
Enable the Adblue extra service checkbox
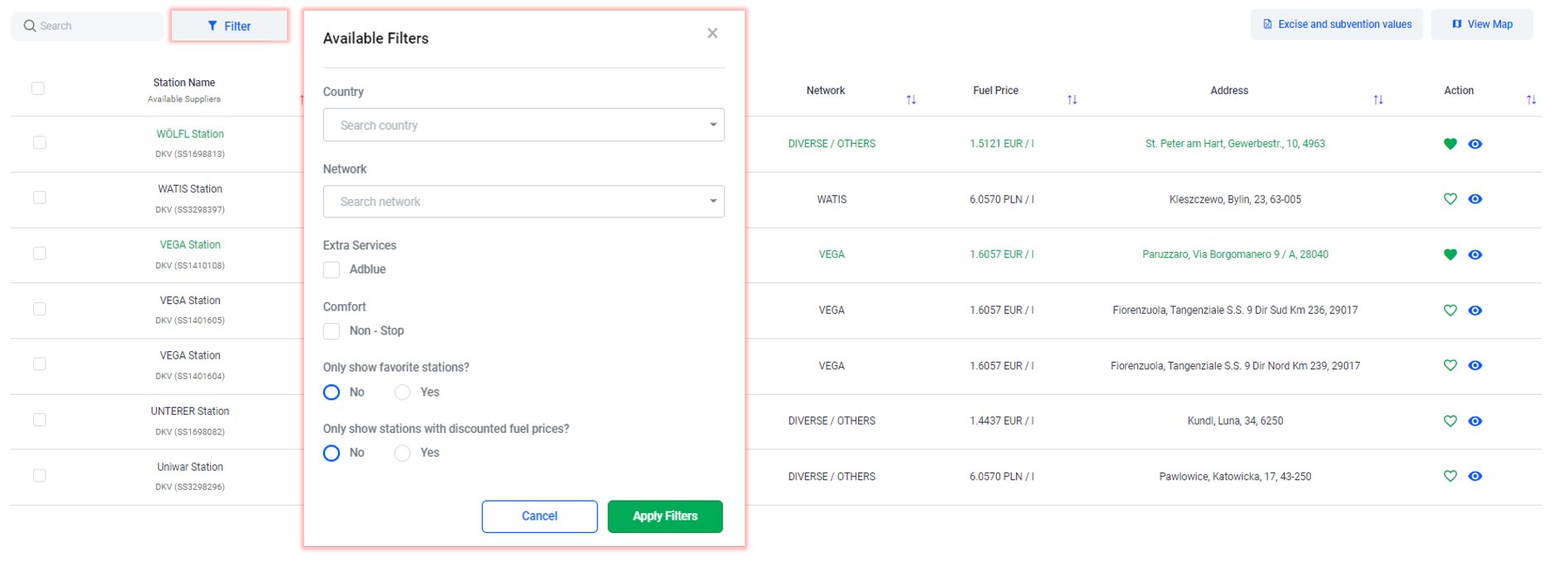331,270
